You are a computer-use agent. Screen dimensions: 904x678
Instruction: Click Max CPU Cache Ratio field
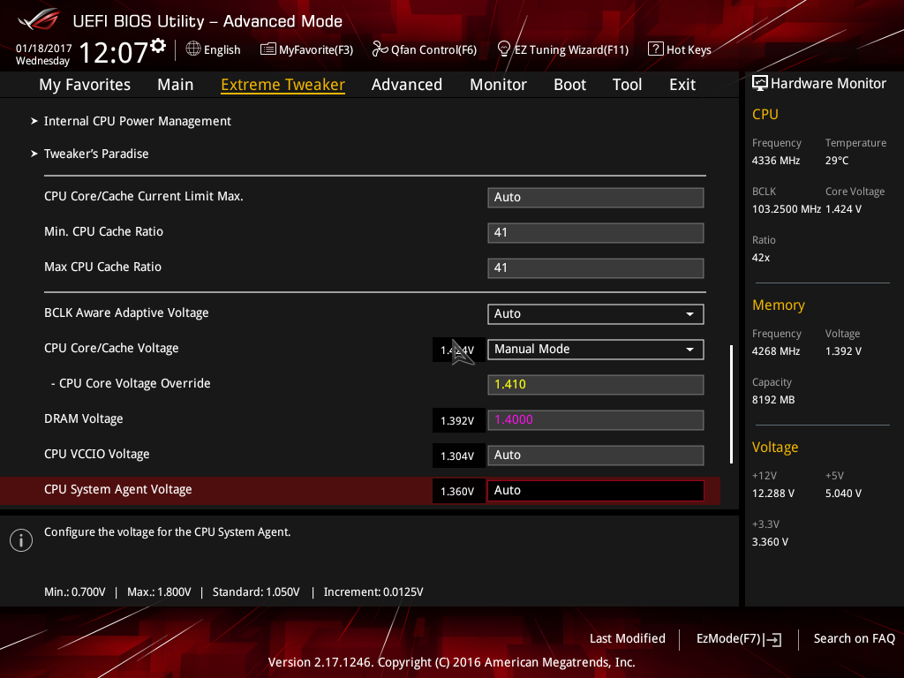[596, 268]
